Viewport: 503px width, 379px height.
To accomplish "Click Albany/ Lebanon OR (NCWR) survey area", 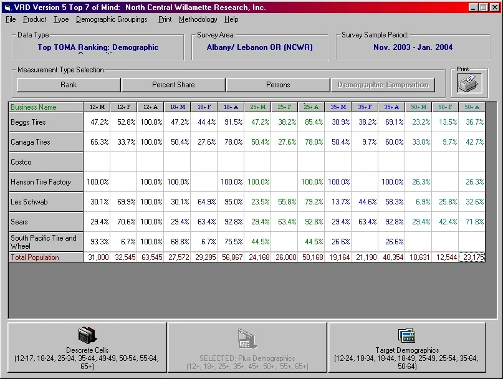I will click(x=260, y=47).
